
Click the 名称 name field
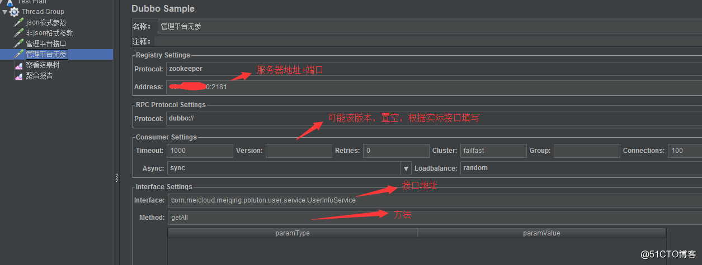(x=428, y=26)
